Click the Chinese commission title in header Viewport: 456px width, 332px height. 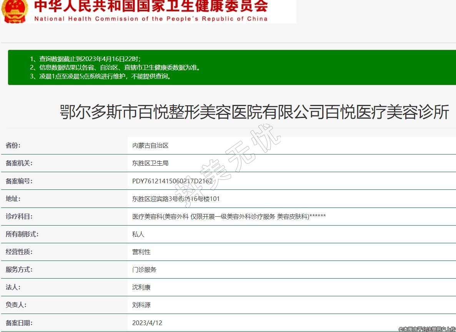151,7
